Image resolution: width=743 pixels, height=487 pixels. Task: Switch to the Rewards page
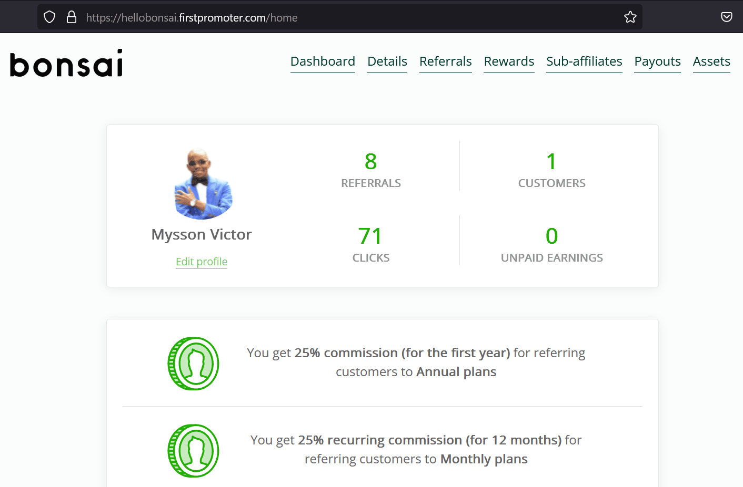tap(509, 61)
